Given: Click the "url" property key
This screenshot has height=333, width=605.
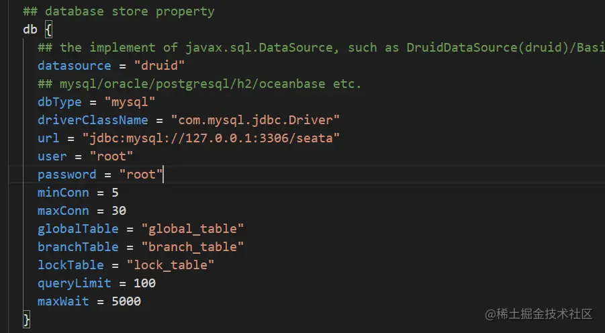Looking at the screenshot, I should coord(48,138).
